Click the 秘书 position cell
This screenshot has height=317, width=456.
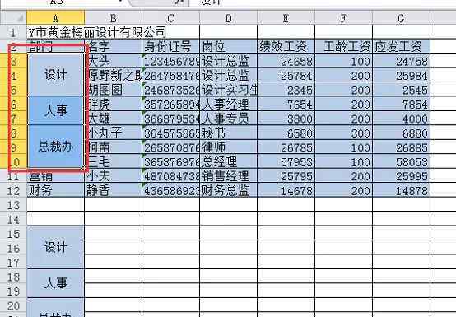[x=228, y=133]
